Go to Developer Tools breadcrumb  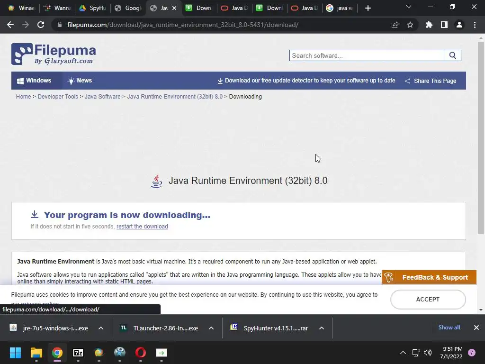pyautogui.click(x=58, y=97)
